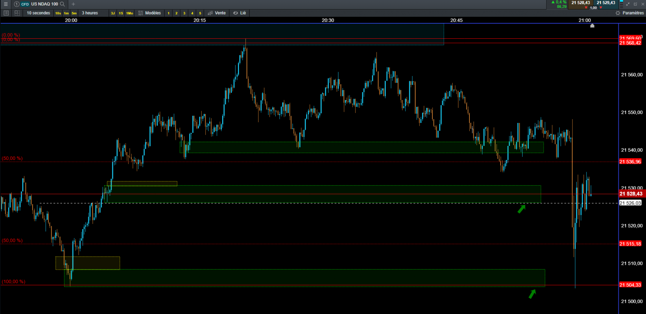Open the hamburger main menu

pos(5,4)
